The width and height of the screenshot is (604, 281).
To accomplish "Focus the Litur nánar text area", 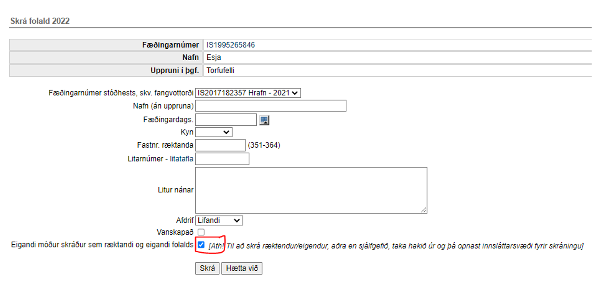I will pos(311,190).
